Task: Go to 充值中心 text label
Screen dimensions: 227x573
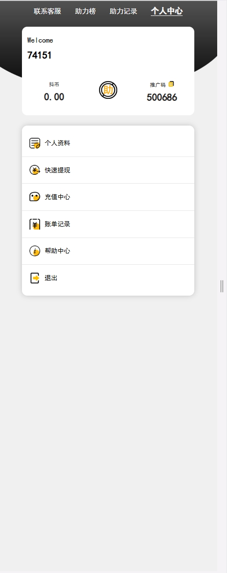Action: [x=57, y=197]
